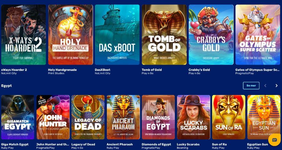This screenshot has width=282, height=150.
Task: Show next Egypt games with right arrow
Action: click(x=277, y=86)
